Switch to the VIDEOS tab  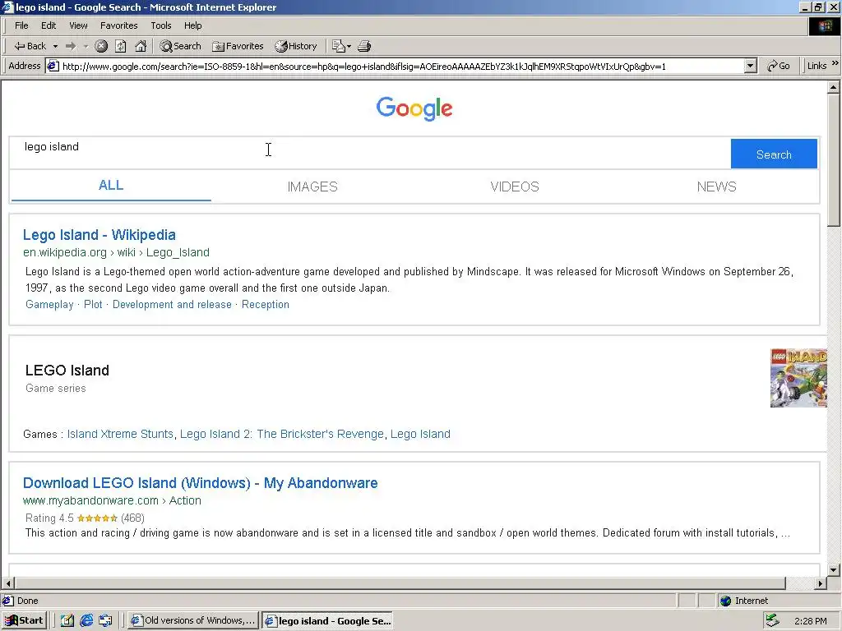click(x=515, y=187)
